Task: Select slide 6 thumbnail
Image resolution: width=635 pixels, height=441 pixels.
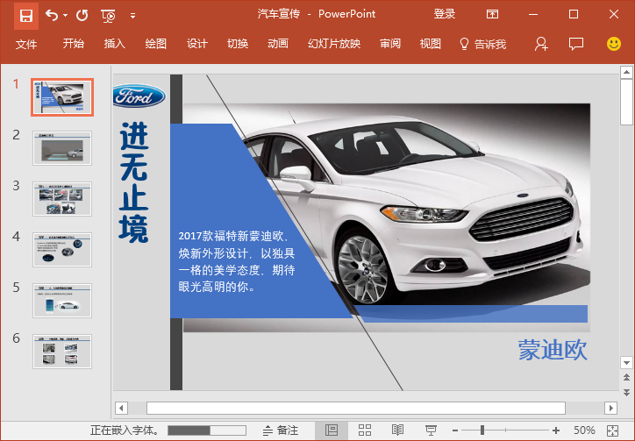Action: 62,352
